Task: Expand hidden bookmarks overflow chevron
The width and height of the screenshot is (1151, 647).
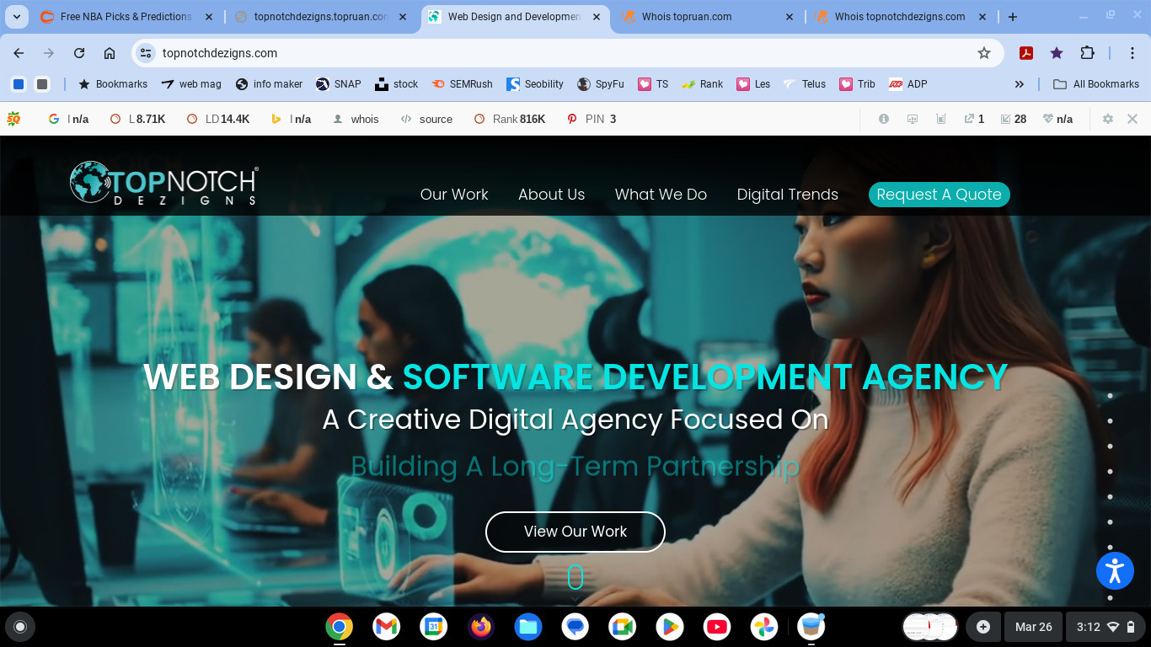Action: coord(1019,84)
